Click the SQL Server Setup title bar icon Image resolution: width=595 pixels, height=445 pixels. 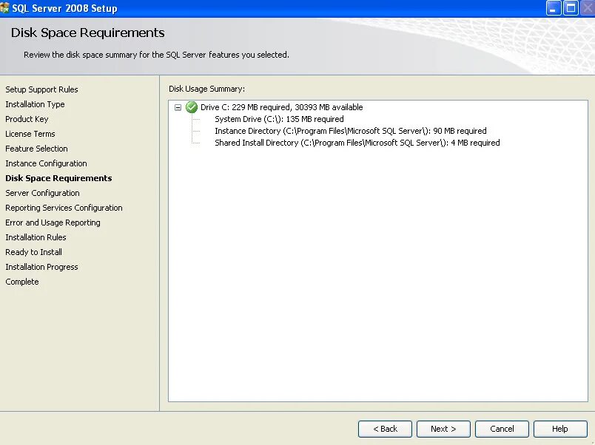pos(7,7)
